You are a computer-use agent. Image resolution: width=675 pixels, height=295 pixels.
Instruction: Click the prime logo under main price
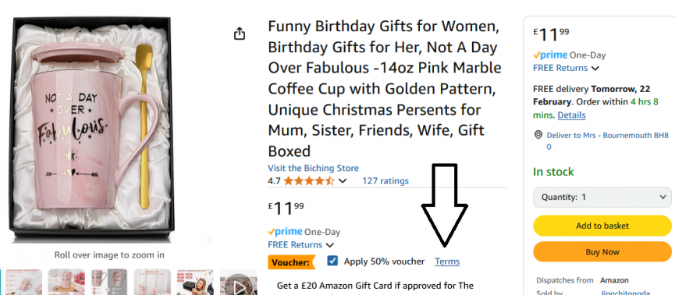[x=285, y=232]
